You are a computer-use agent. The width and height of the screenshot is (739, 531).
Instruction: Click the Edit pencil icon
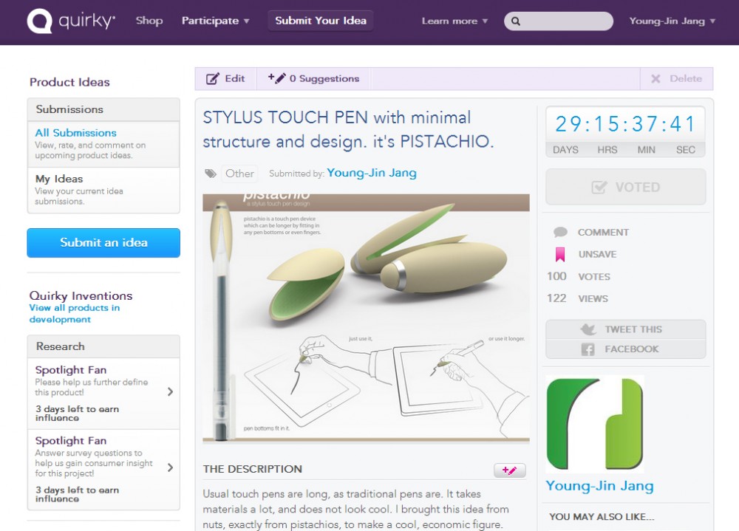click(213, 79)
